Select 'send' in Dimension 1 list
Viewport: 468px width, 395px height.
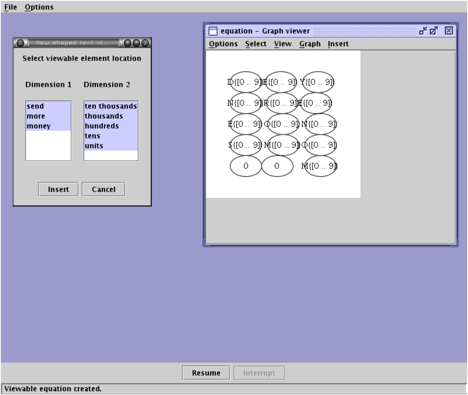[36, 106]
